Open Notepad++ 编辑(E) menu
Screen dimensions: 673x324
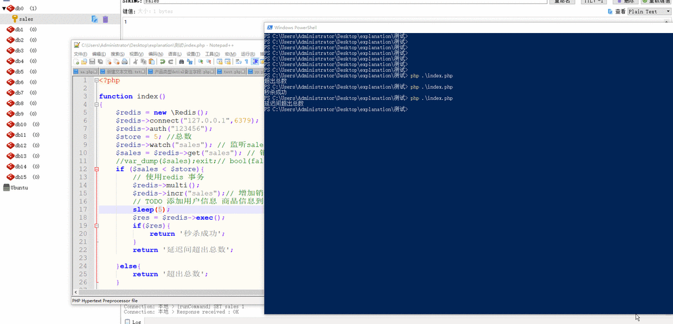click(x=99, y=54)
